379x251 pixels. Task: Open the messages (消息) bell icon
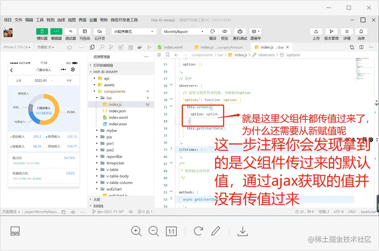(361, 32)
